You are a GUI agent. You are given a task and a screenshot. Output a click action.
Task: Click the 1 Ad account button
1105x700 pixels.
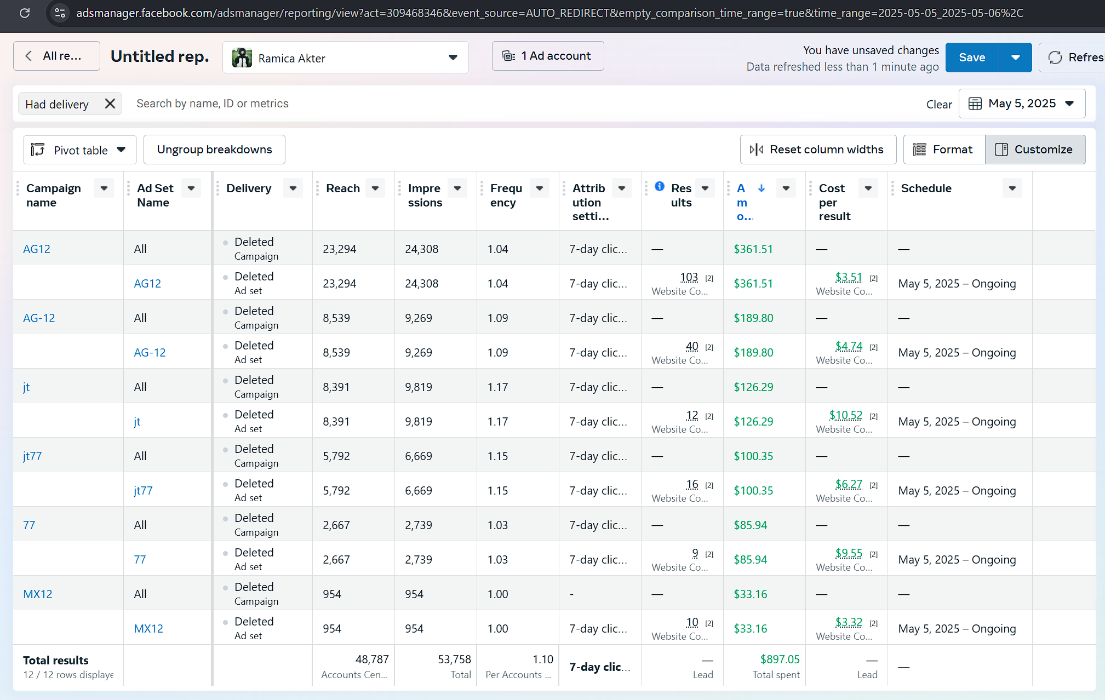click(x=547, y=56)
